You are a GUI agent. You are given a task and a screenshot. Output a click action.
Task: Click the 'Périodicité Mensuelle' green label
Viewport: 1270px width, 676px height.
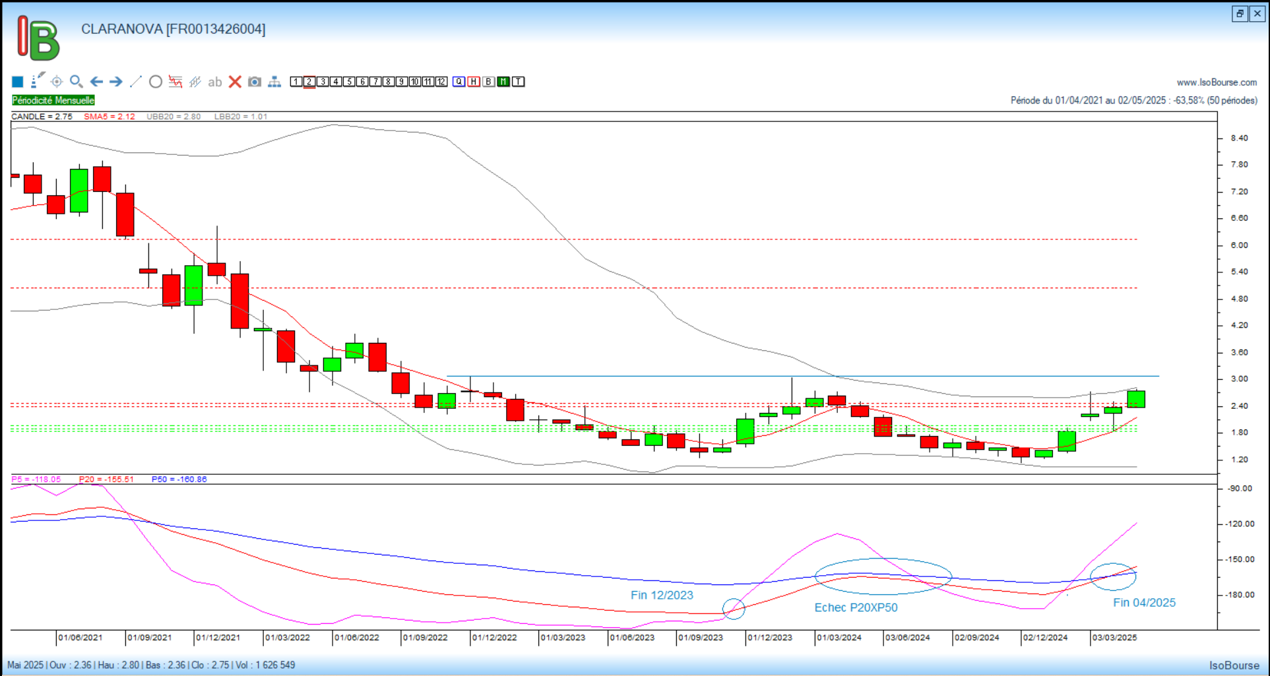(x=53, y=100)
